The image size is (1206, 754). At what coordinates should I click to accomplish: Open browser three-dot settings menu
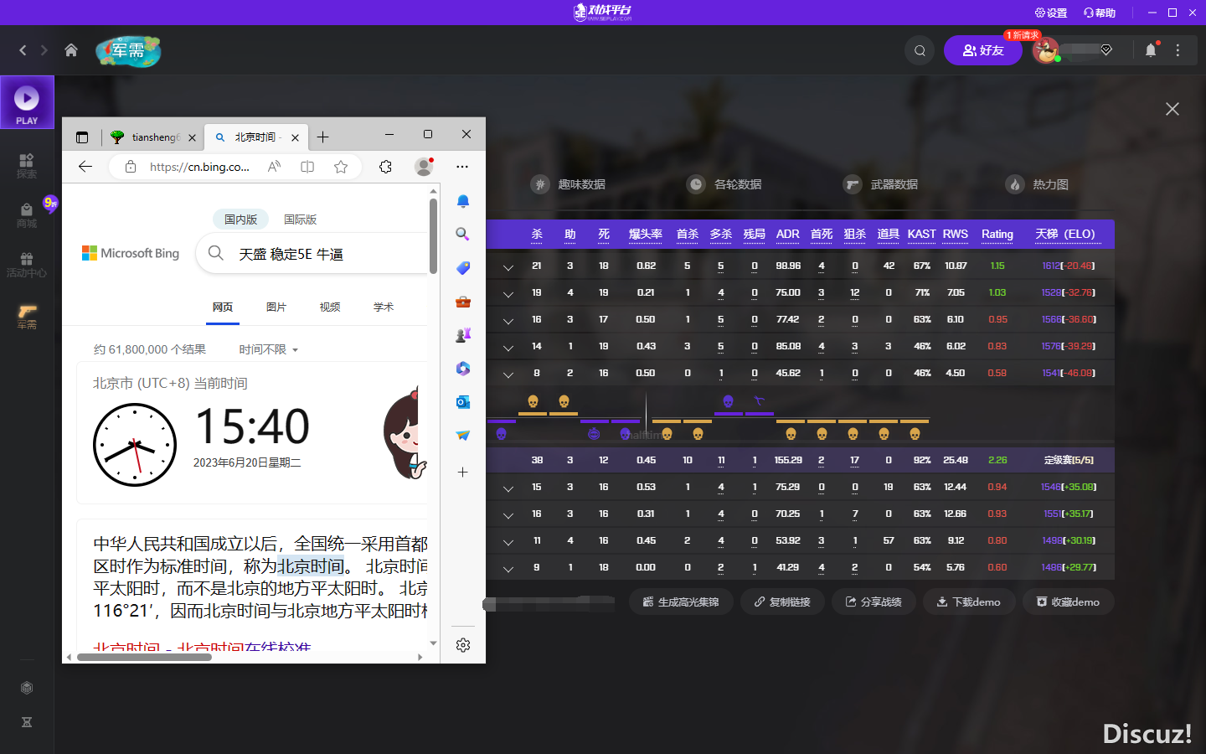click(462, 167)
